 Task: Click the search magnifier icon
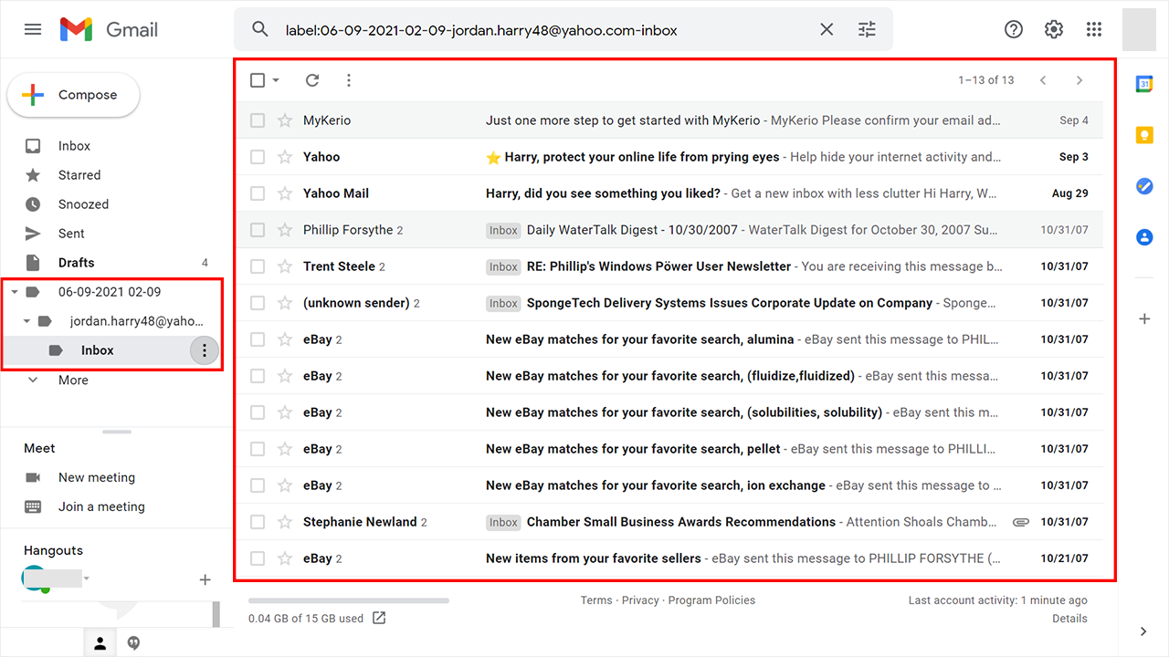click(x=260, y=29)
